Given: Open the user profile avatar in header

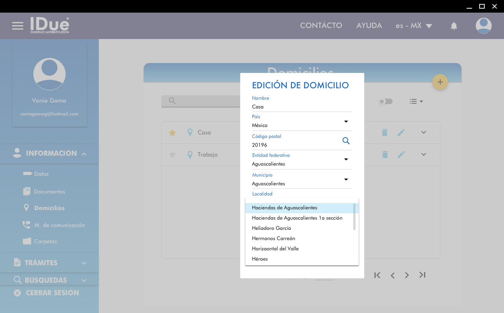Looking at the screenshot, I should pyautogui.click(x=483, y=26).
